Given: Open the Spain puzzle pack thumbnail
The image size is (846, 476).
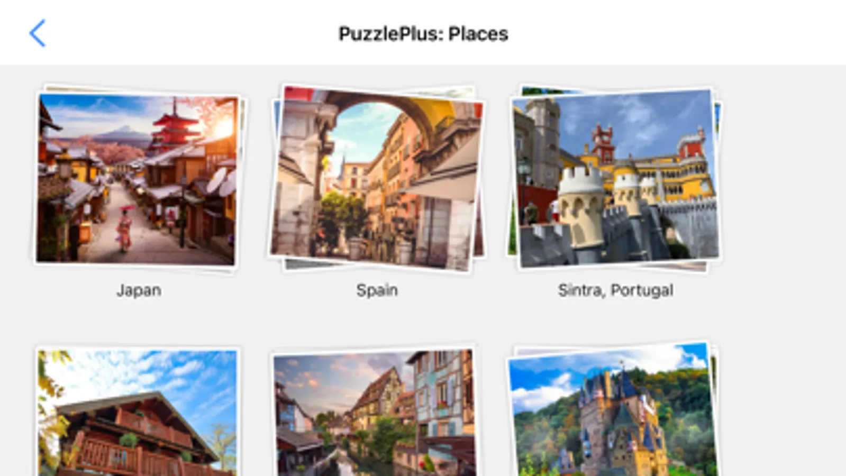Looking at the screenshot, I should coord(376,178).
